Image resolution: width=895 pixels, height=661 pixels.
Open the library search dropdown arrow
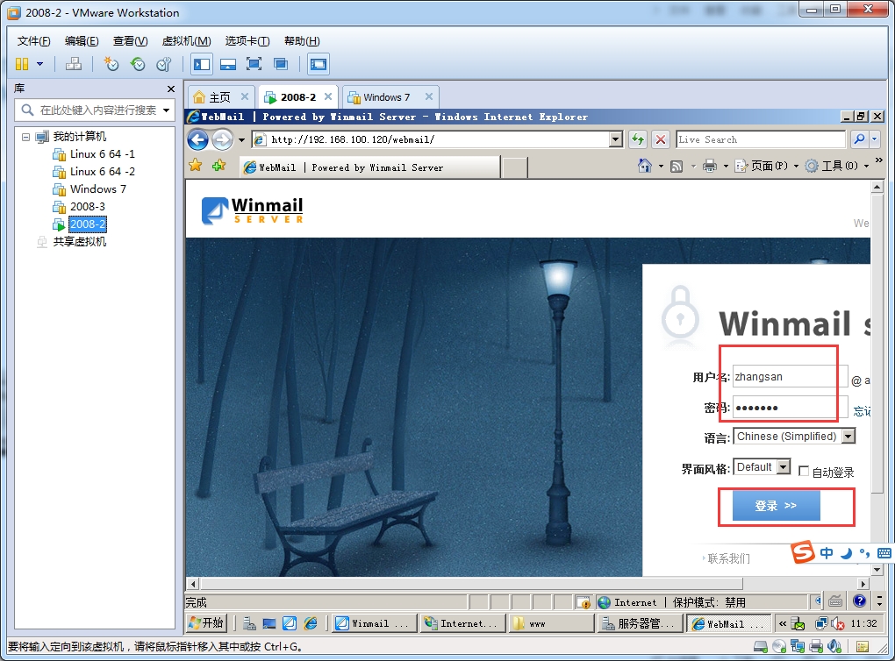pyautogui.click(x=166, y=110)
